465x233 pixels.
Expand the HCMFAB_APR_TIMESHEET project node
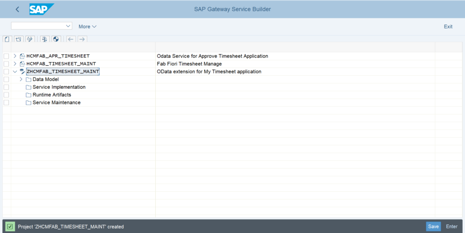(x=15, y=56)
